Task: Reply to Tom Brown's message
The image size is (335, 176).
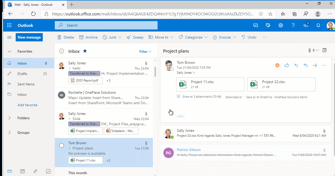Action: (x=296, y=65)
